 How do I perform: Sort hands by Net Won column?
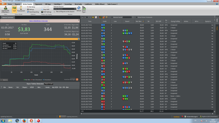pyautogui.click(x=140, y=21)
